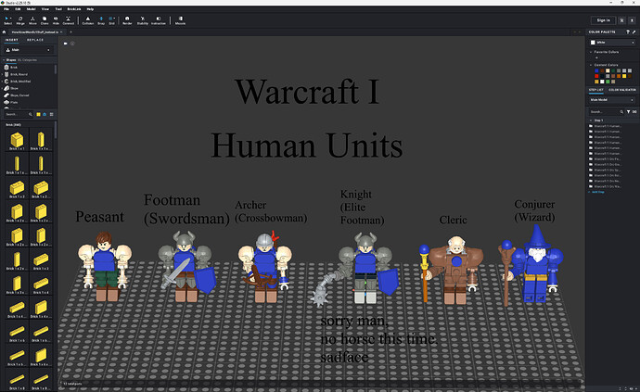Toggle the blue parts view icon
This screenshot has width=640, height=392.
(45, 115)
